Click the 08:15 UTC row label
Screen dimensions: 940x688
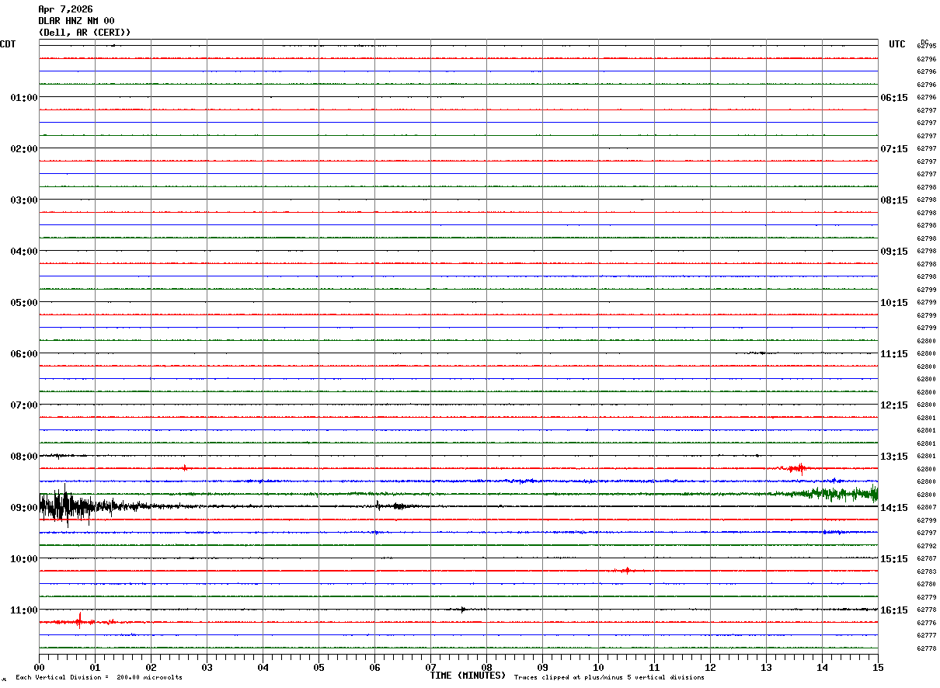click(x=893, y=200)
